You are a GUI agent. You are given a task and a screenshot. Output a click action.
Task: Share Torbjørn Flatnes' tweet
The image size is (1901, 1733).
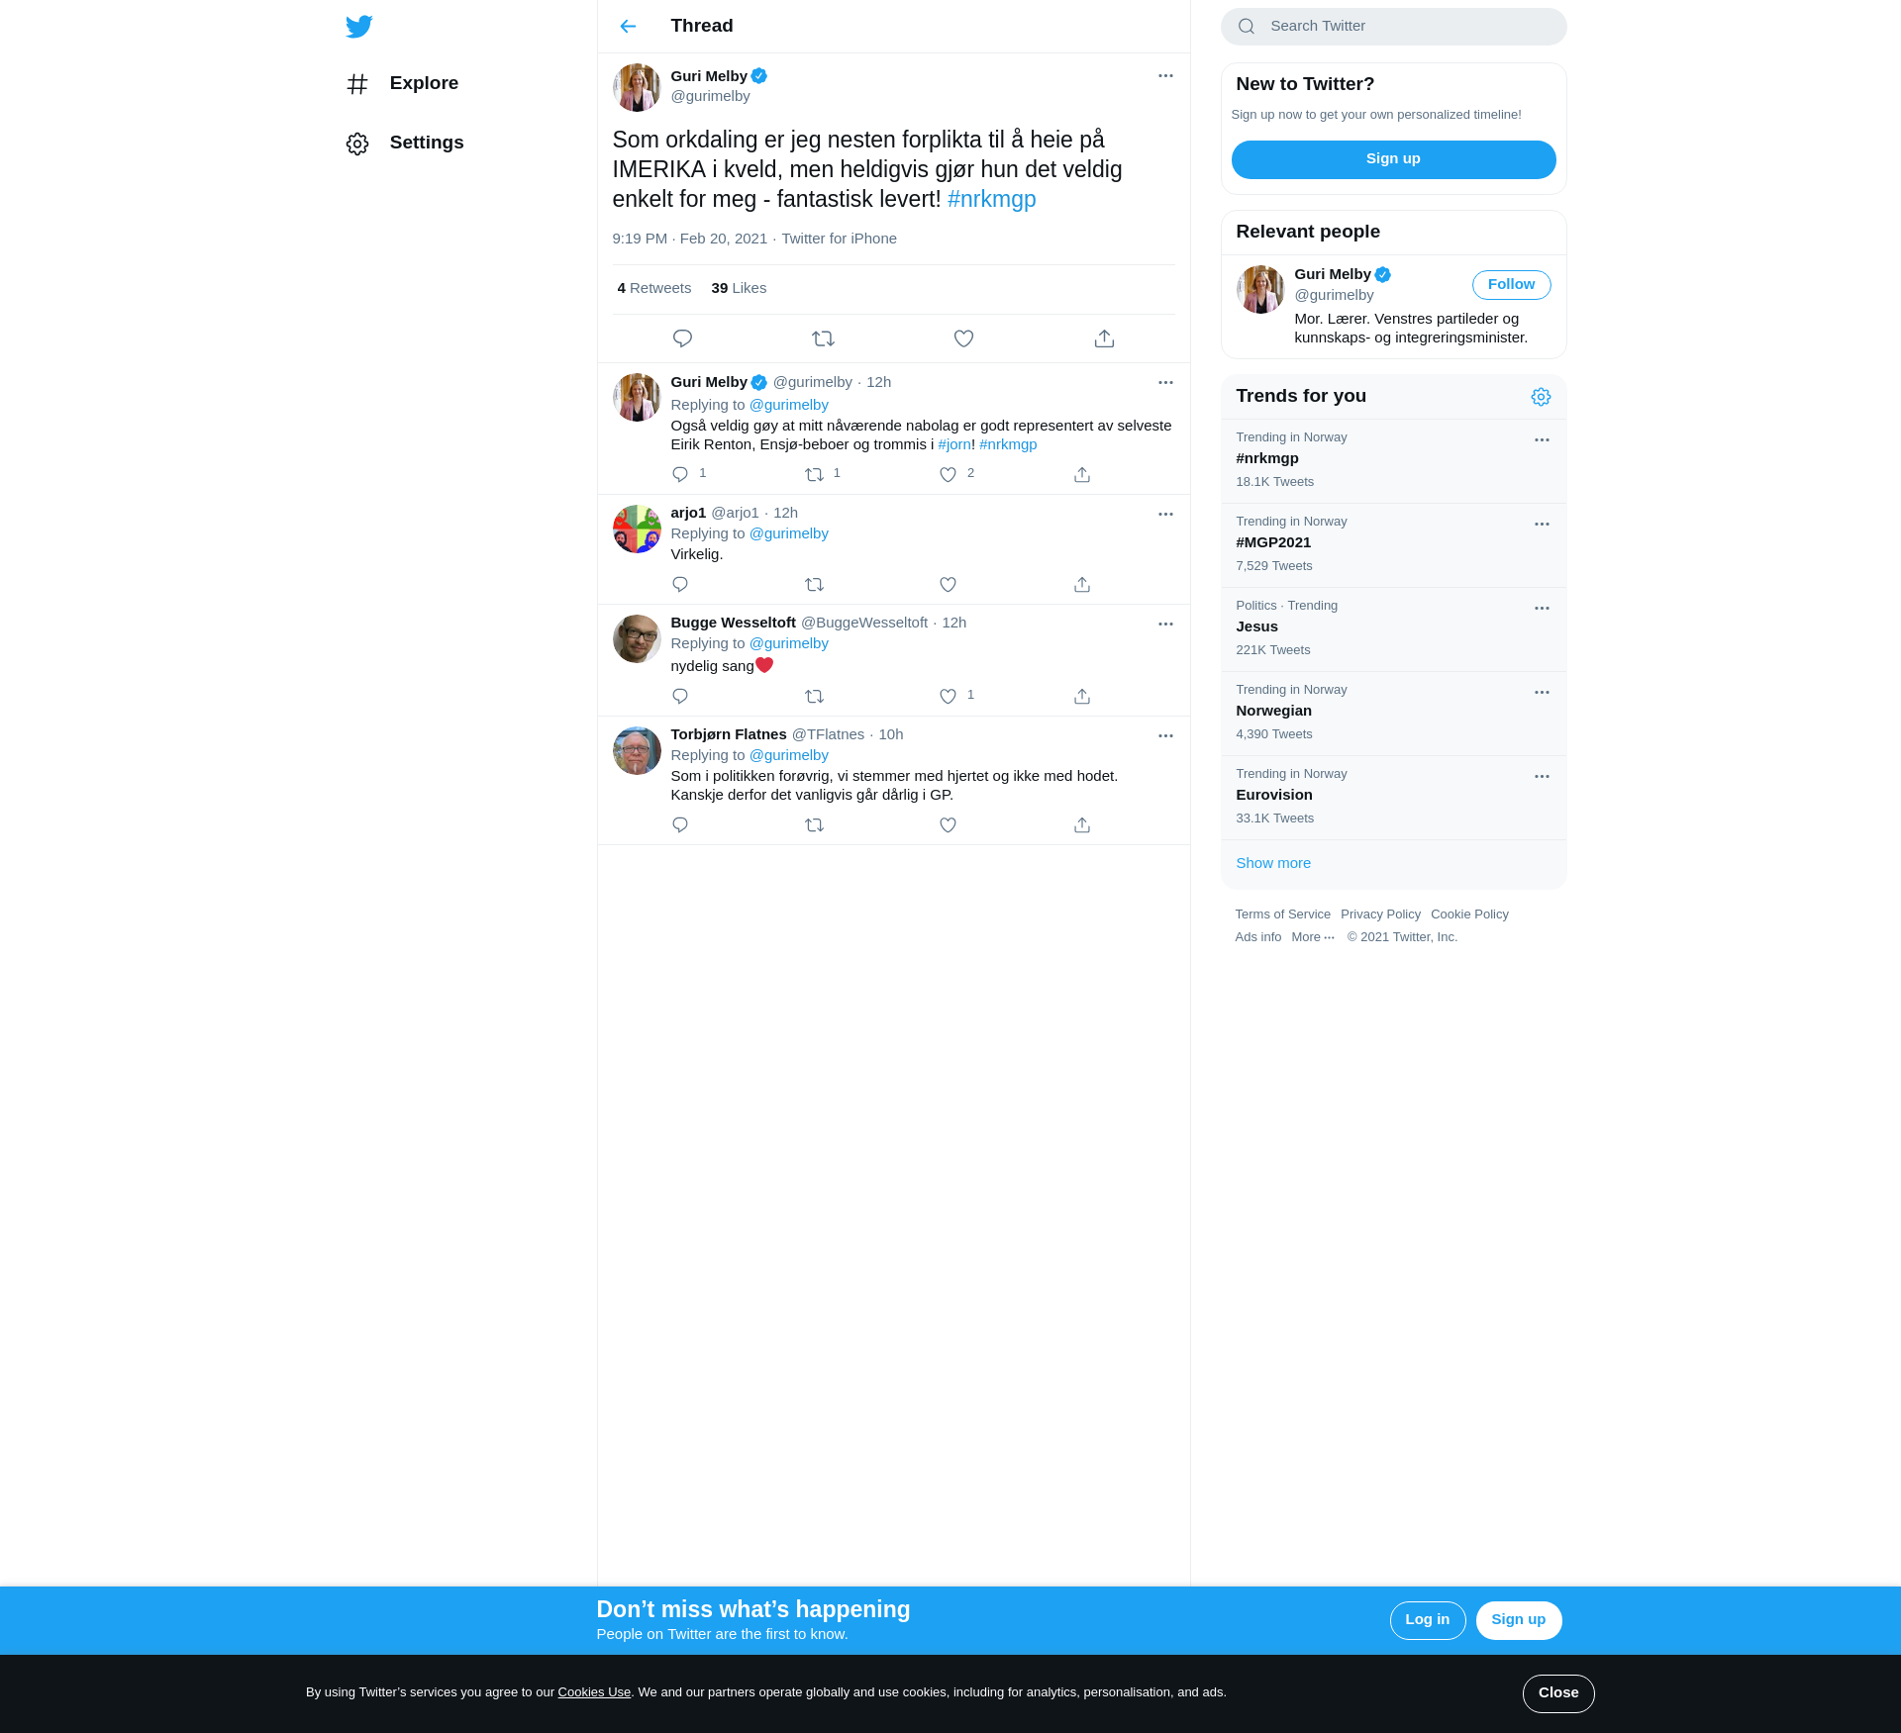(x=1082, y=824)
